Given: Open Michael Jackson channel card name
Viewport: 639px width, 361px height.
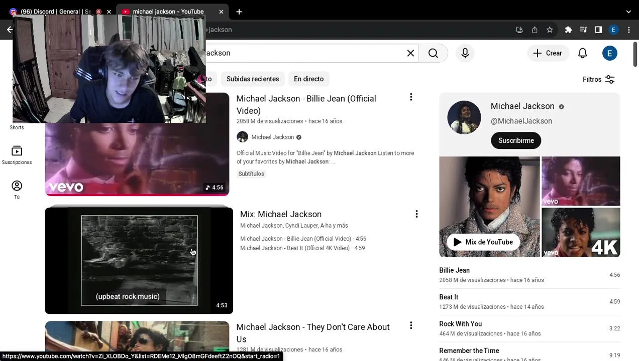Looking at the screenshot, I should (x=522, y=106).
